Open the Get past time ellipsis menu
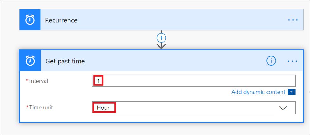 pyautogui.click(x=292, y=61)
